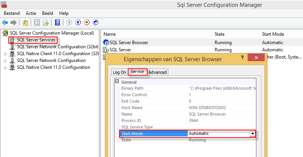Open the Beeld menu
303x157 pixels.
coord(47,13)
